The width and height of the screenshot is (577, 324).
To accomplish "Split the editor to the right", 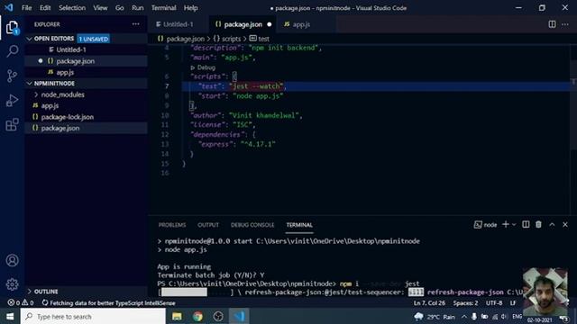I will pos(552,24).
